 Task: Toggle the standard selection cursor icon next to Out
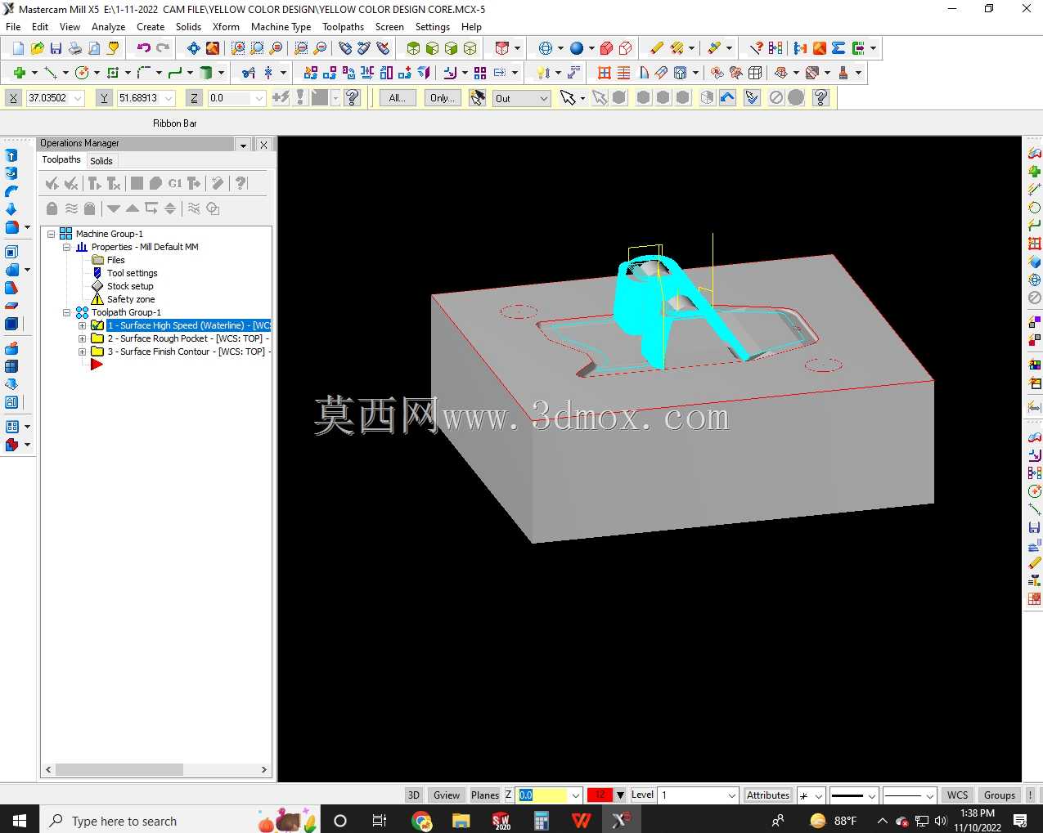pyautogui.click(x=568, y=98)
